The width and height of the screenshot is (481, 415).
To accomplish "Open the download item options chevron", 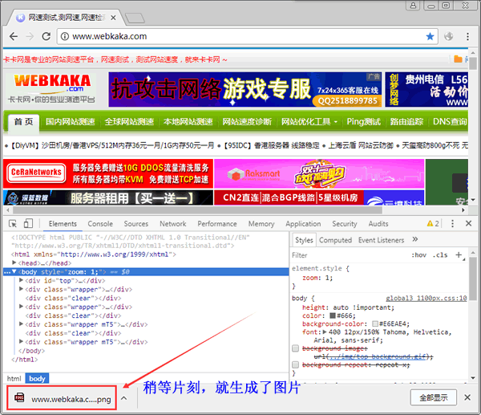I will tap(123, 398).
